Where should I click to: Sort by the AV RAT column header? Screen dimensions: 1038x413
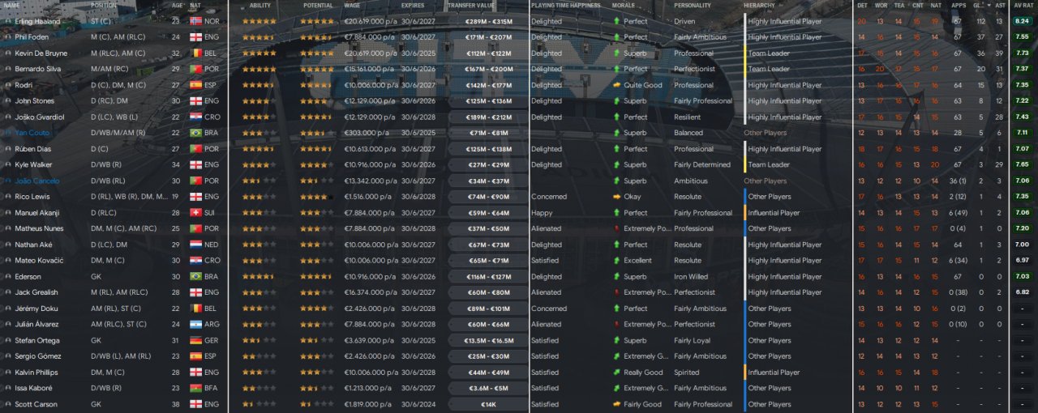(x=1023, y=6)
